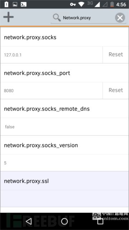Image resolution: width=129 pixels, height=230 pixels.
Task: Tap the Android home circle button
Action: 64,221
